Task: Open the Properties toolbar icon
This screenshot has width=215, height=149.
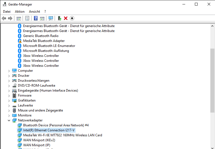Action: pyautogui.click(x=27, y=18)
